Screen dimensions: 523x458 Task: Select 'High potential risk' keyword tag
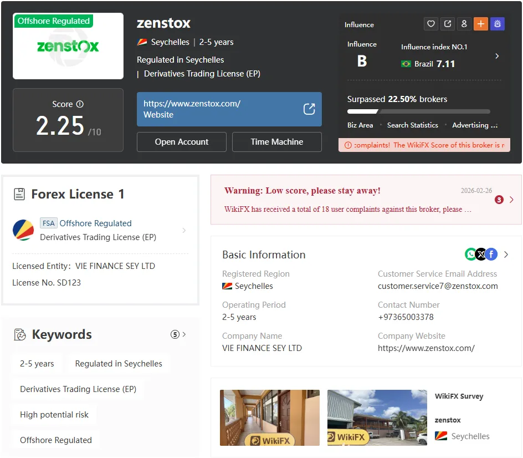[54, 415]
